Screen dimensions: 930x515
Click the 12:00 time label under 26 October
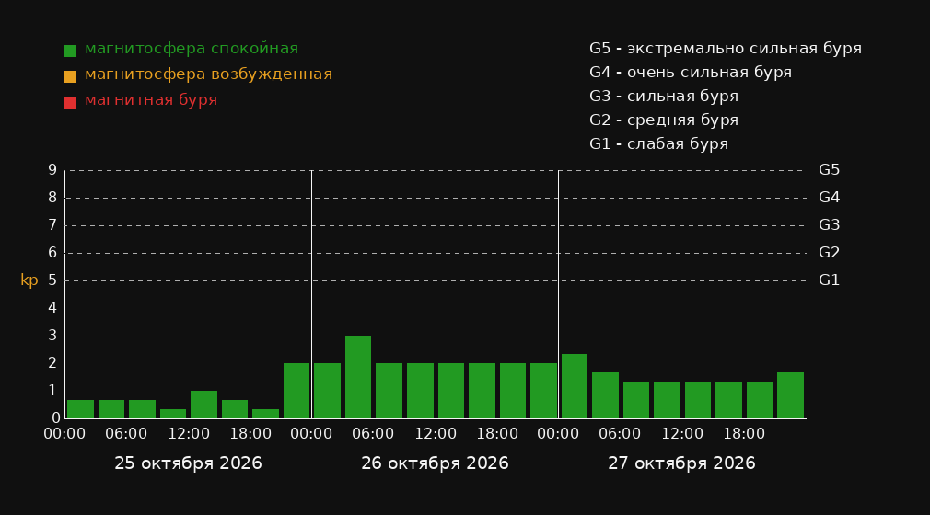(x=436, y=434)
